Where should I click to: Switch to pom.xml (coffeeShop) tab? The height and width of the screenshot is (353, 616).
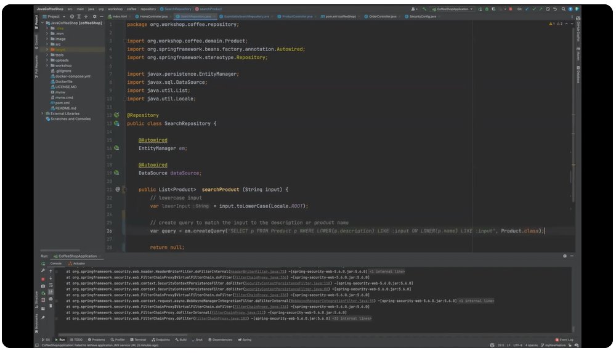(x=338, y=17)
